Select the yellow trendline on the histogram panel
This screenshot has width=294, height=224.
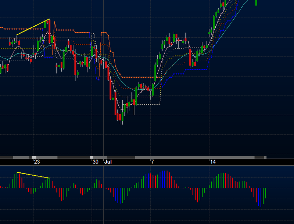[x=33, y=175]
